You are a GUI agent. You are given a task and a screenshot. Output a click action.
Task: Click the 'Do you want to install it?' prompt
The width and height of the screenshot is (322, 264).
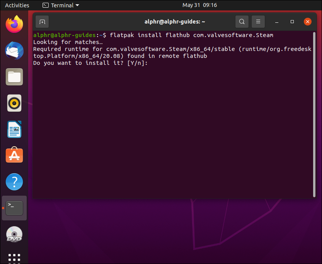[90, 63]
